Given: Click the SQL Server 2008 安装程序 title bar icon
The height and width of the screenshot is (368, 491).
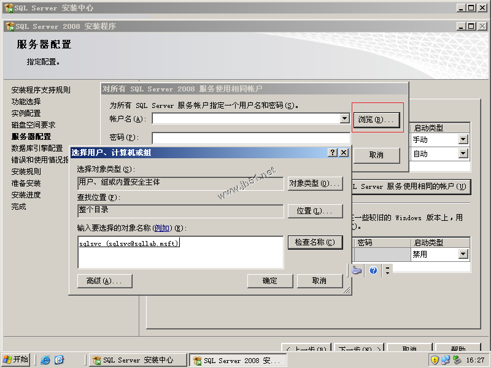Looking at the screenshot, I should (x=10, y=26).
